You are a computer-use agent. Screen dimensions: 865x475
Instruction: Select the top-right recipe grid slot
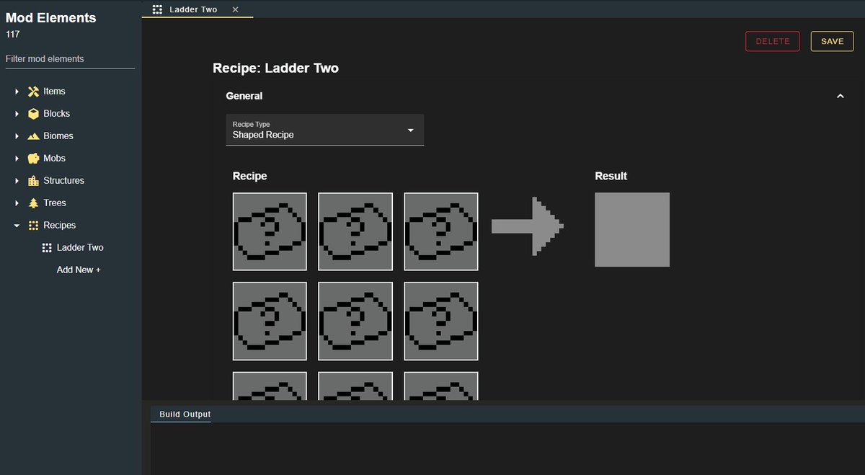click(441, 231)
